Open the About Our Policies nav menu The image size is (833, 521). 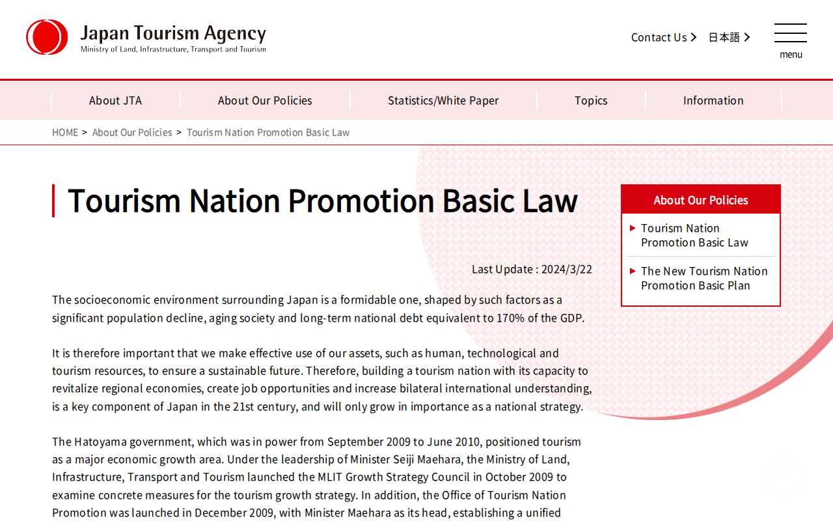pos(265,100)
